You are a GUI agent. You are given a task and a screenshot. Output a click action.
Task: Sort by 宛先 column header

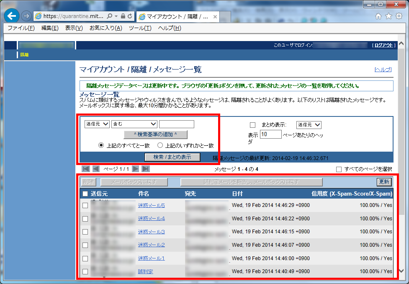point(190,194)
